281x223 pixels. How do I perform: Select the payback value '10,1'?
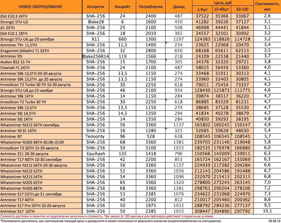click(267, 211)
